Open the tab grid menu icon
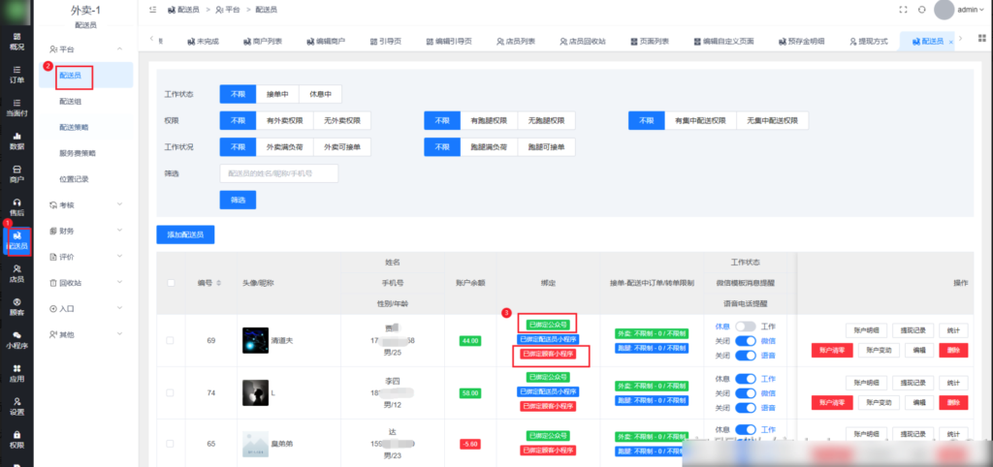This screenshot has height=467, width=993. [981, 40]
